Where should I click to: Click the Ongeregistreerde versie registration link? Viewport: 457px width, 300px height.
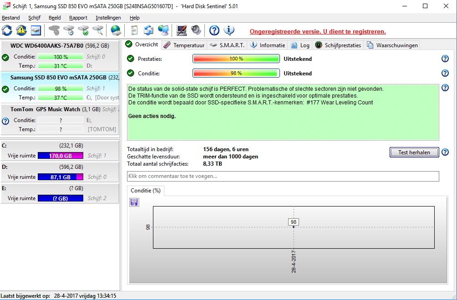click(x=318, y=32)
